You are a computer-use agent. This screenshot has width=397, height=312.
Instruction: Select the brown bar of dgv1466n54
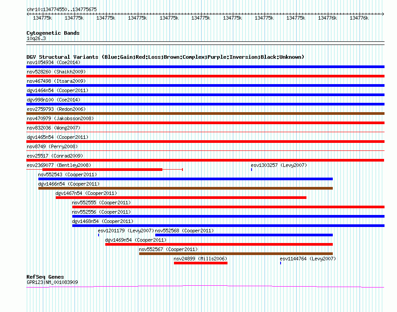(x=185, y=188)
